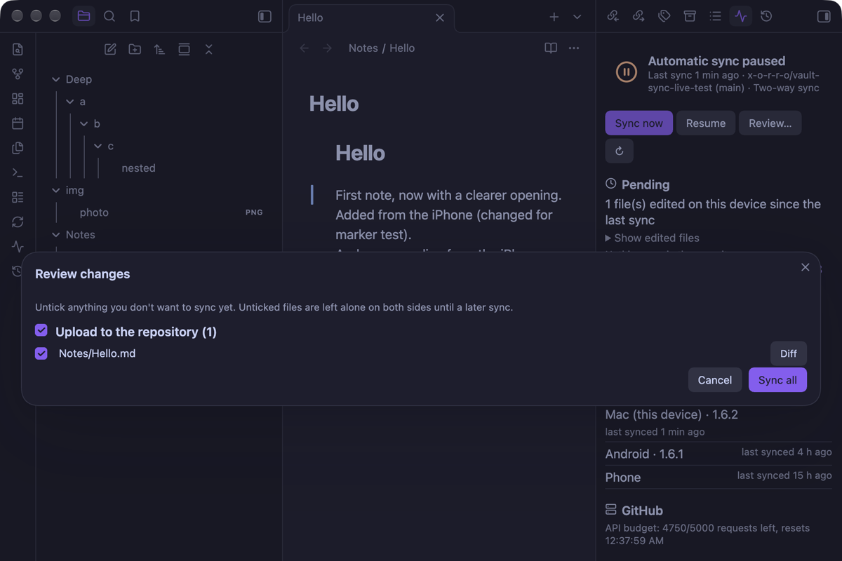Viewport: 842px width, 561px height.
Task: Collapse folder c
Action: tap(98, 146)
